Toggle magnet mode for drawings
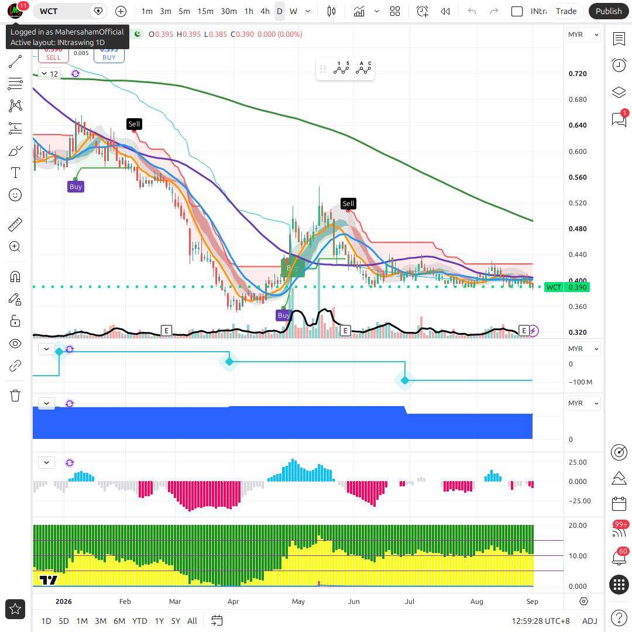 [15, 277]
